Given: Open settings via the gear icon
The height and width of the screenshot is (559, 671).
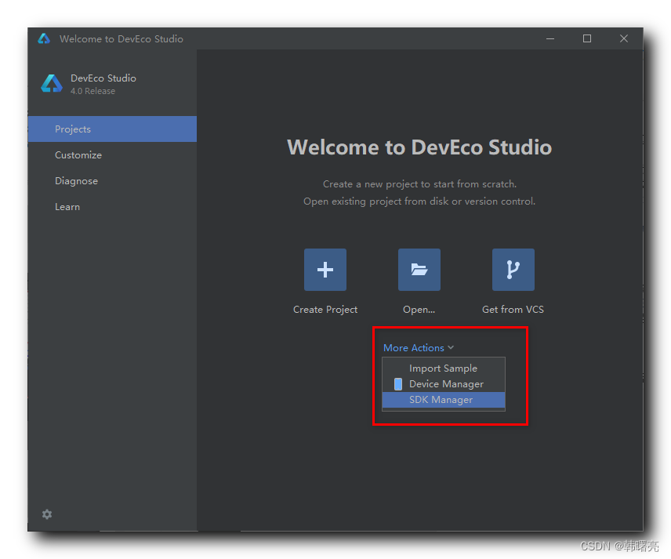Looking at the screenshot, I should [x=47, y=514].
